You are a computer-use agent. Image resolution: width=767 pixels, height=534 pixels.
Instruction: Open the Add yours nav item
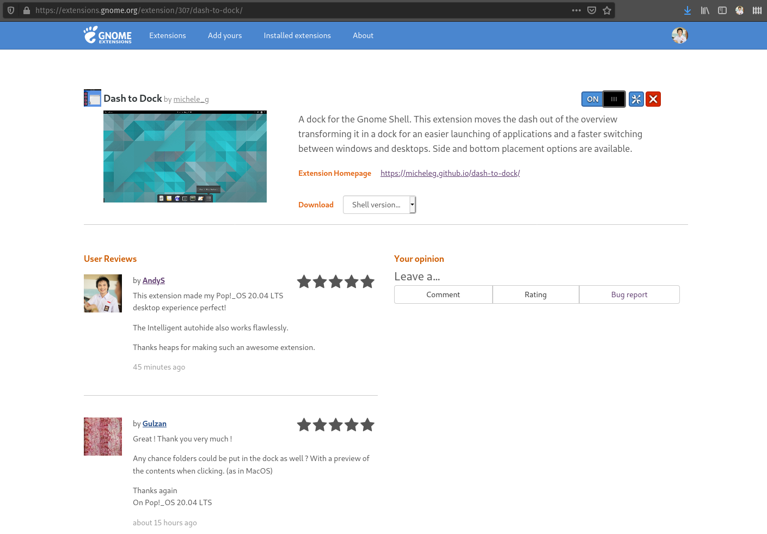(225, 35)
